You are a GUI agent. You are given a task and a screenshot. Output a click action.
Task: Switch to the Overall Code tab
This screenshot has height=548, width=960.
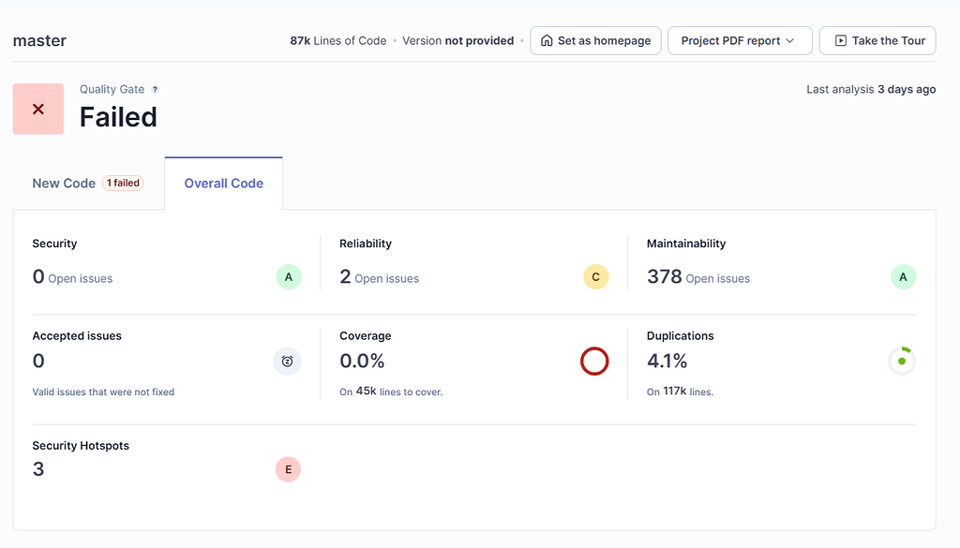coord(223,183)
